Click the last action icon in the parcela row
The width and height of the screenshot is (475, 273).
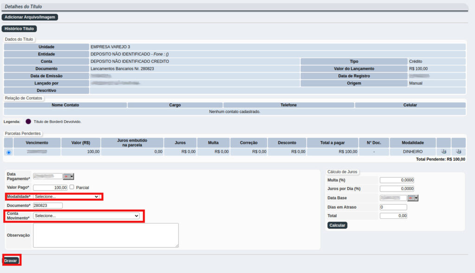pos(458,151)
